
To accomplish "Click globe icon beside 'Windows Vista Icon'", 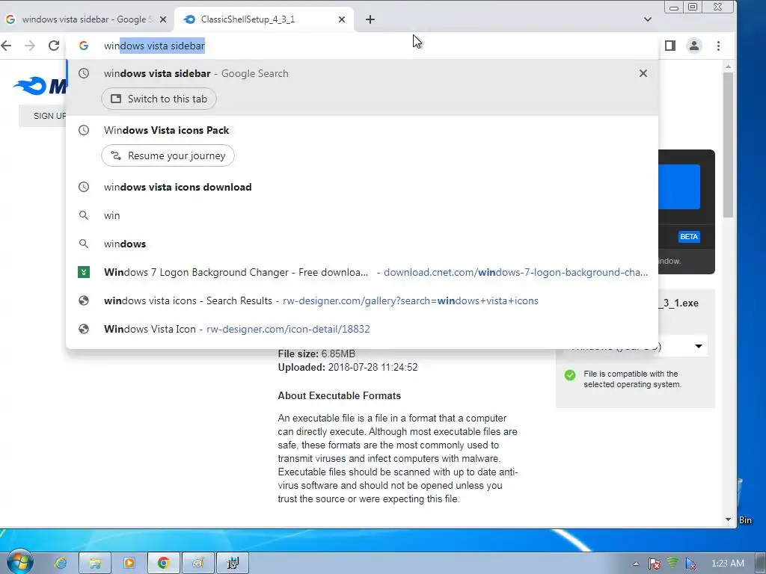I will (84, 329).
